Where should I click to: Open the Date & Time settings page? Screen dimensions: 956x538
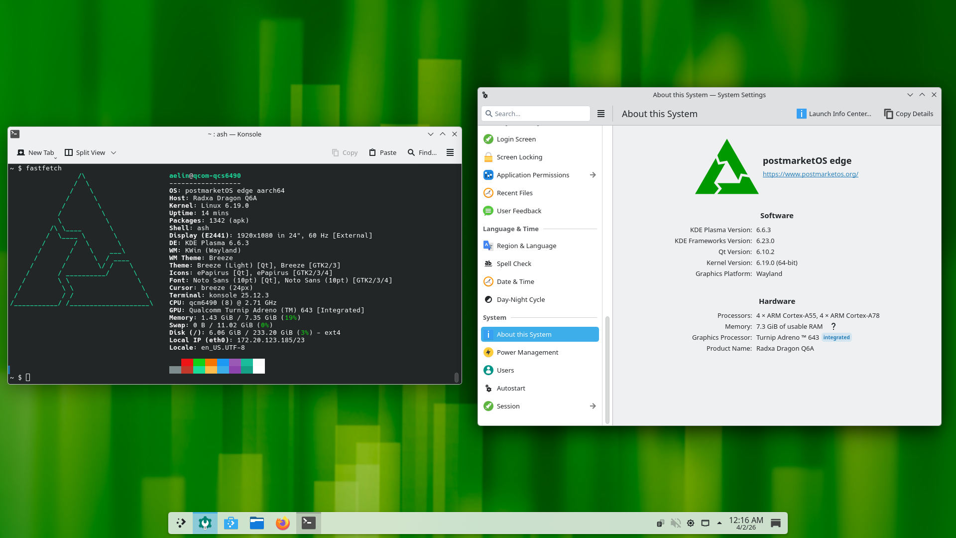[515, 281]
